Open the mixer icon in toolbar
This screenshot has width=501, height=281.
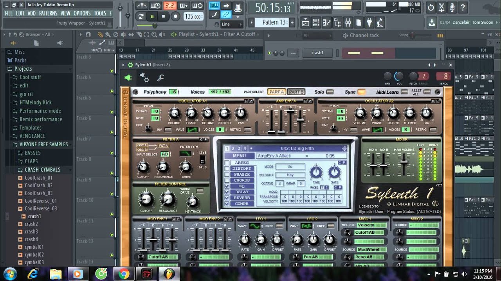348,23
